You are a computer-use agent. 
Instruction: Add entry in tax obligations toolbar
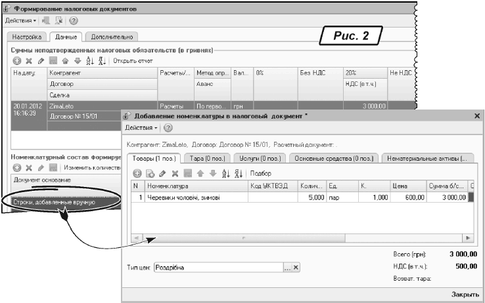(x=17, y=61)
